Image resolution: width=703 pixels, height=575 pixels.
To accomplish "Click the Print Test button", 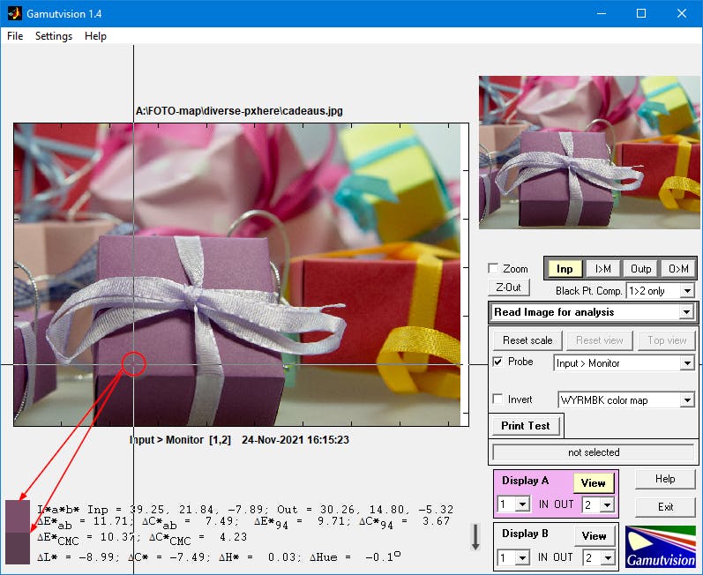I will (525, 426).
